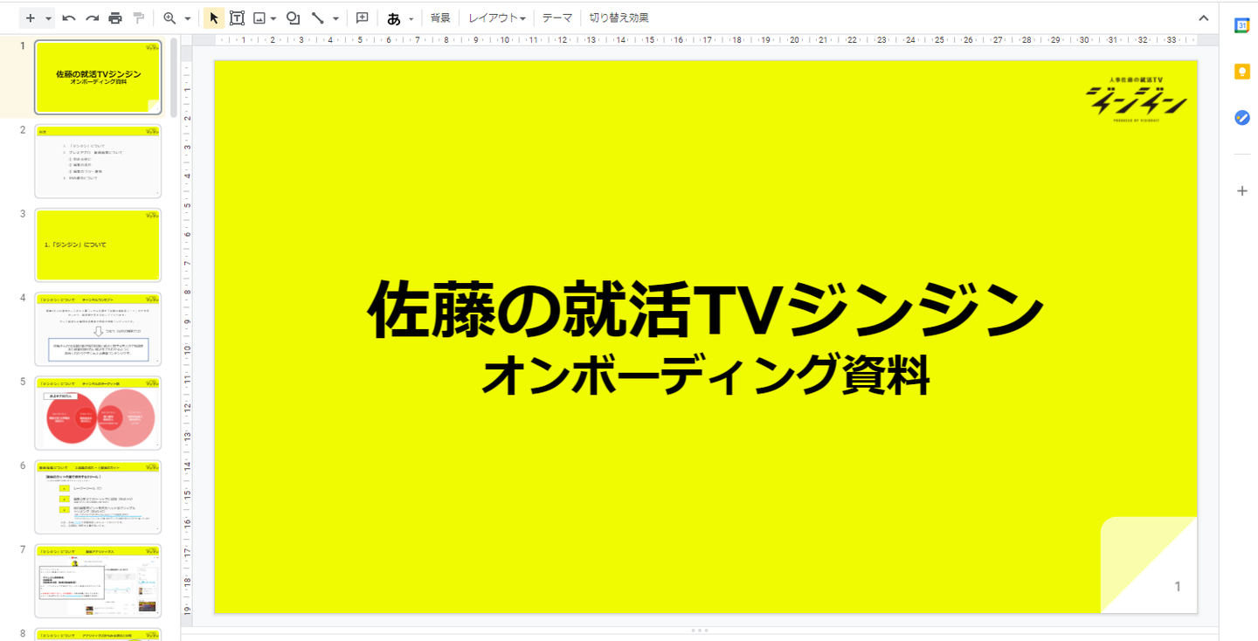Image resolution: width=1258 pixels, height=641 pixels.
Task: Select slide 3 thumbnail in the filmstrip
Action: tap(98, 245)
